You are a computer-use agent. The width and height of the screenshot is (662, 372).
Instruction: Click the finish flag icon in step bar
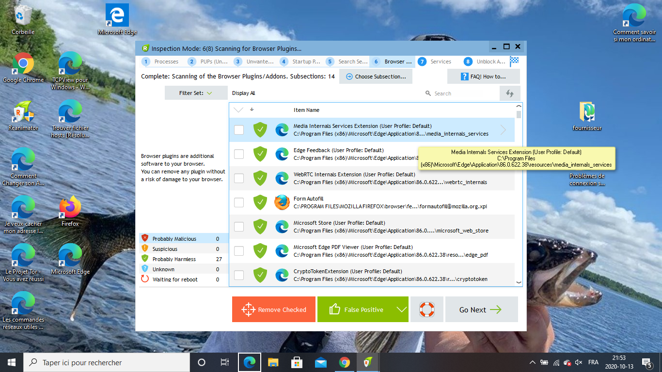tap(514, 61)
